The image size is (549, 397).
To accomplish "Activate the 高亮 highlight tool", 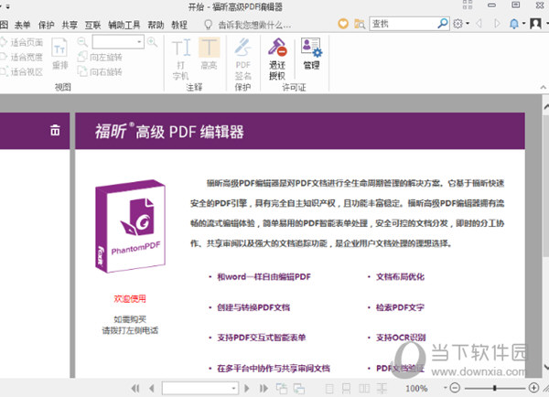I will [x=209, y=57].
